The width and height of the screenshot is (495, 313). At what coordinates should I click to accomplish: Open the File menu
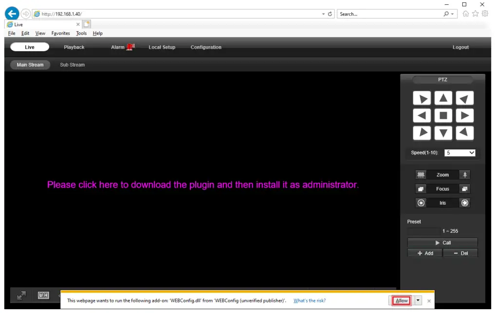[12, 33]
